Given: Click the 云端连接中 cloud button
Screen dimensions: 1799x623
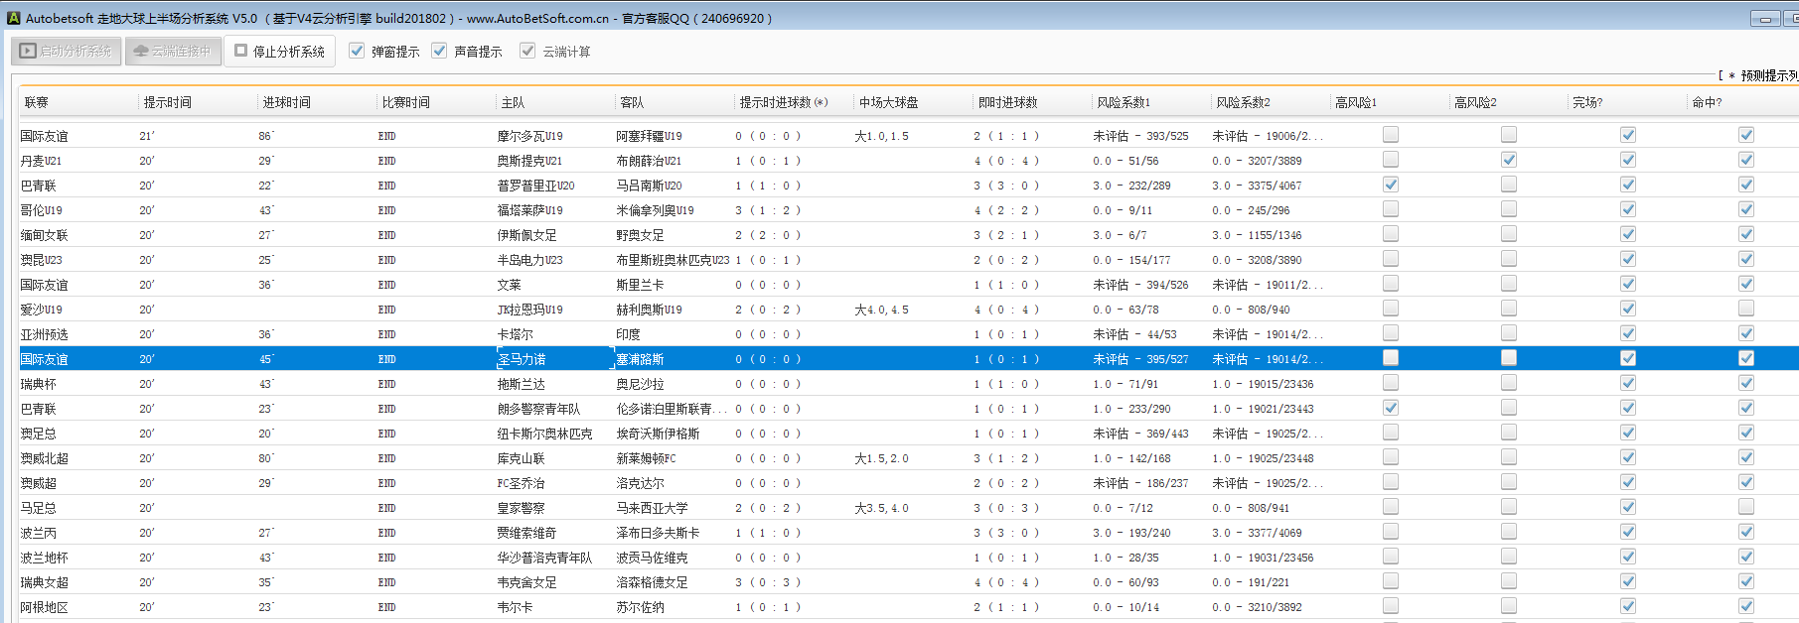Looking at the screenshot, I should pos(172,52).
